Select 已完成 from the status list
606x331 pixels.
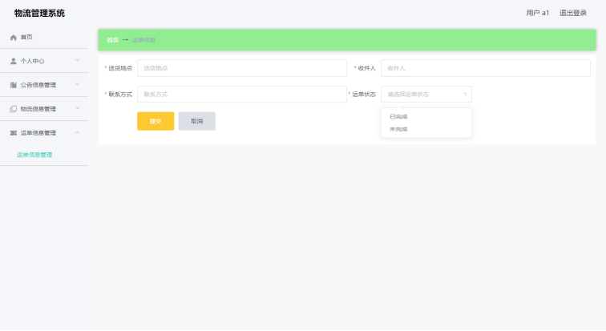[426, 117]
